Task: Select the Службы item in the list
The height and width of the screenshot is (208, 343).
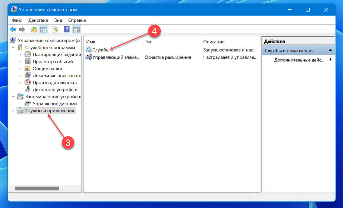Action: [x=101, y=50]
